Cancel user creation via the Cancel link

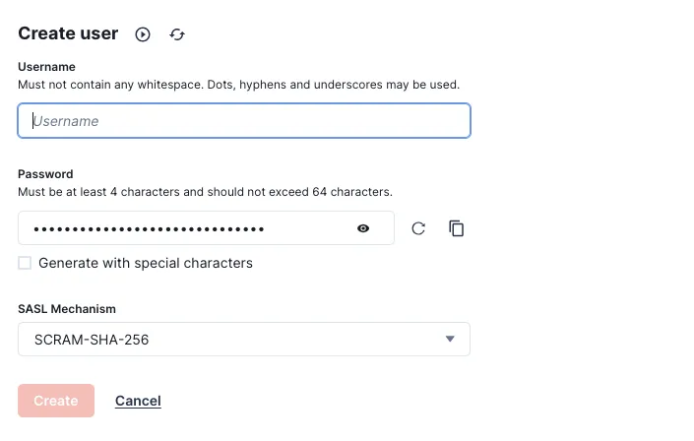click(138, 401)
